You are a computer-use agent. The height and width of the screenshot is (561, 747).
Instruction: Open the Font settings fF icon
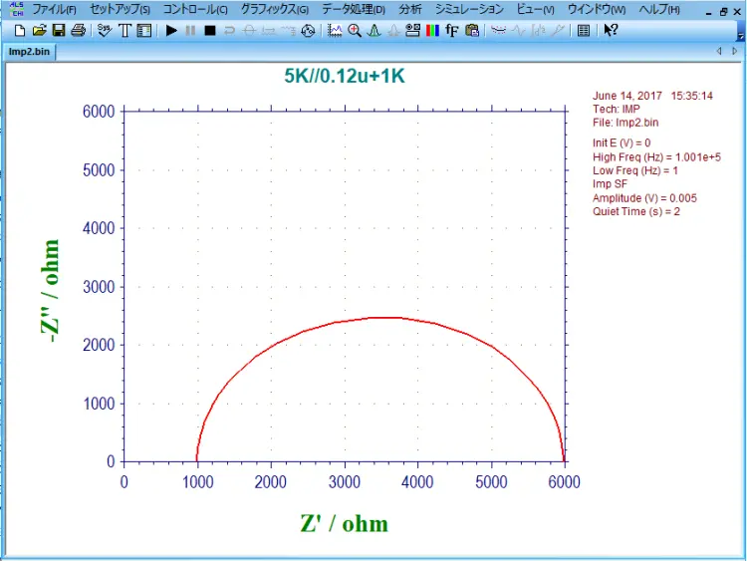point(451,31)
